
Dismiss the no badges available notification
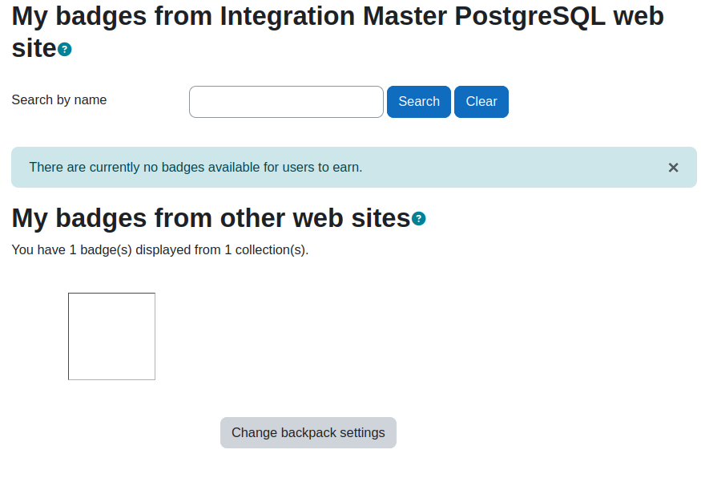(673, 168)
